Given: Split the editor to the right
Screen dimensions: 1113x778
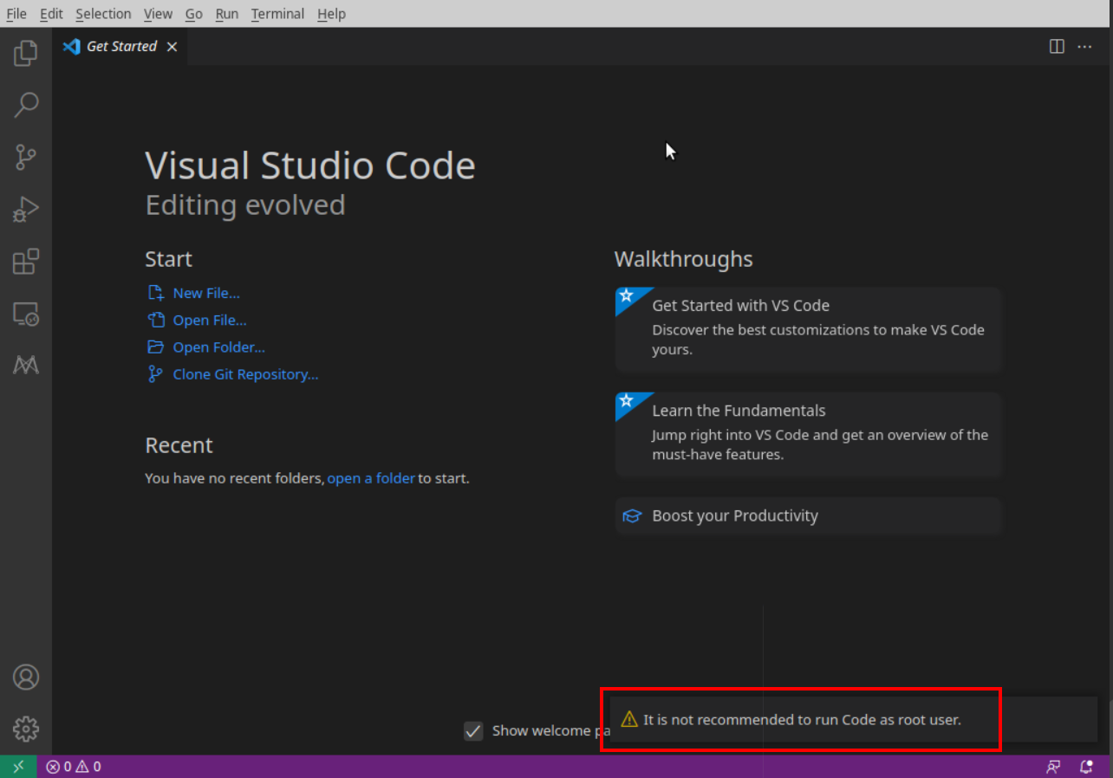Looking at the screenshot, I should tap(1057, 47).
